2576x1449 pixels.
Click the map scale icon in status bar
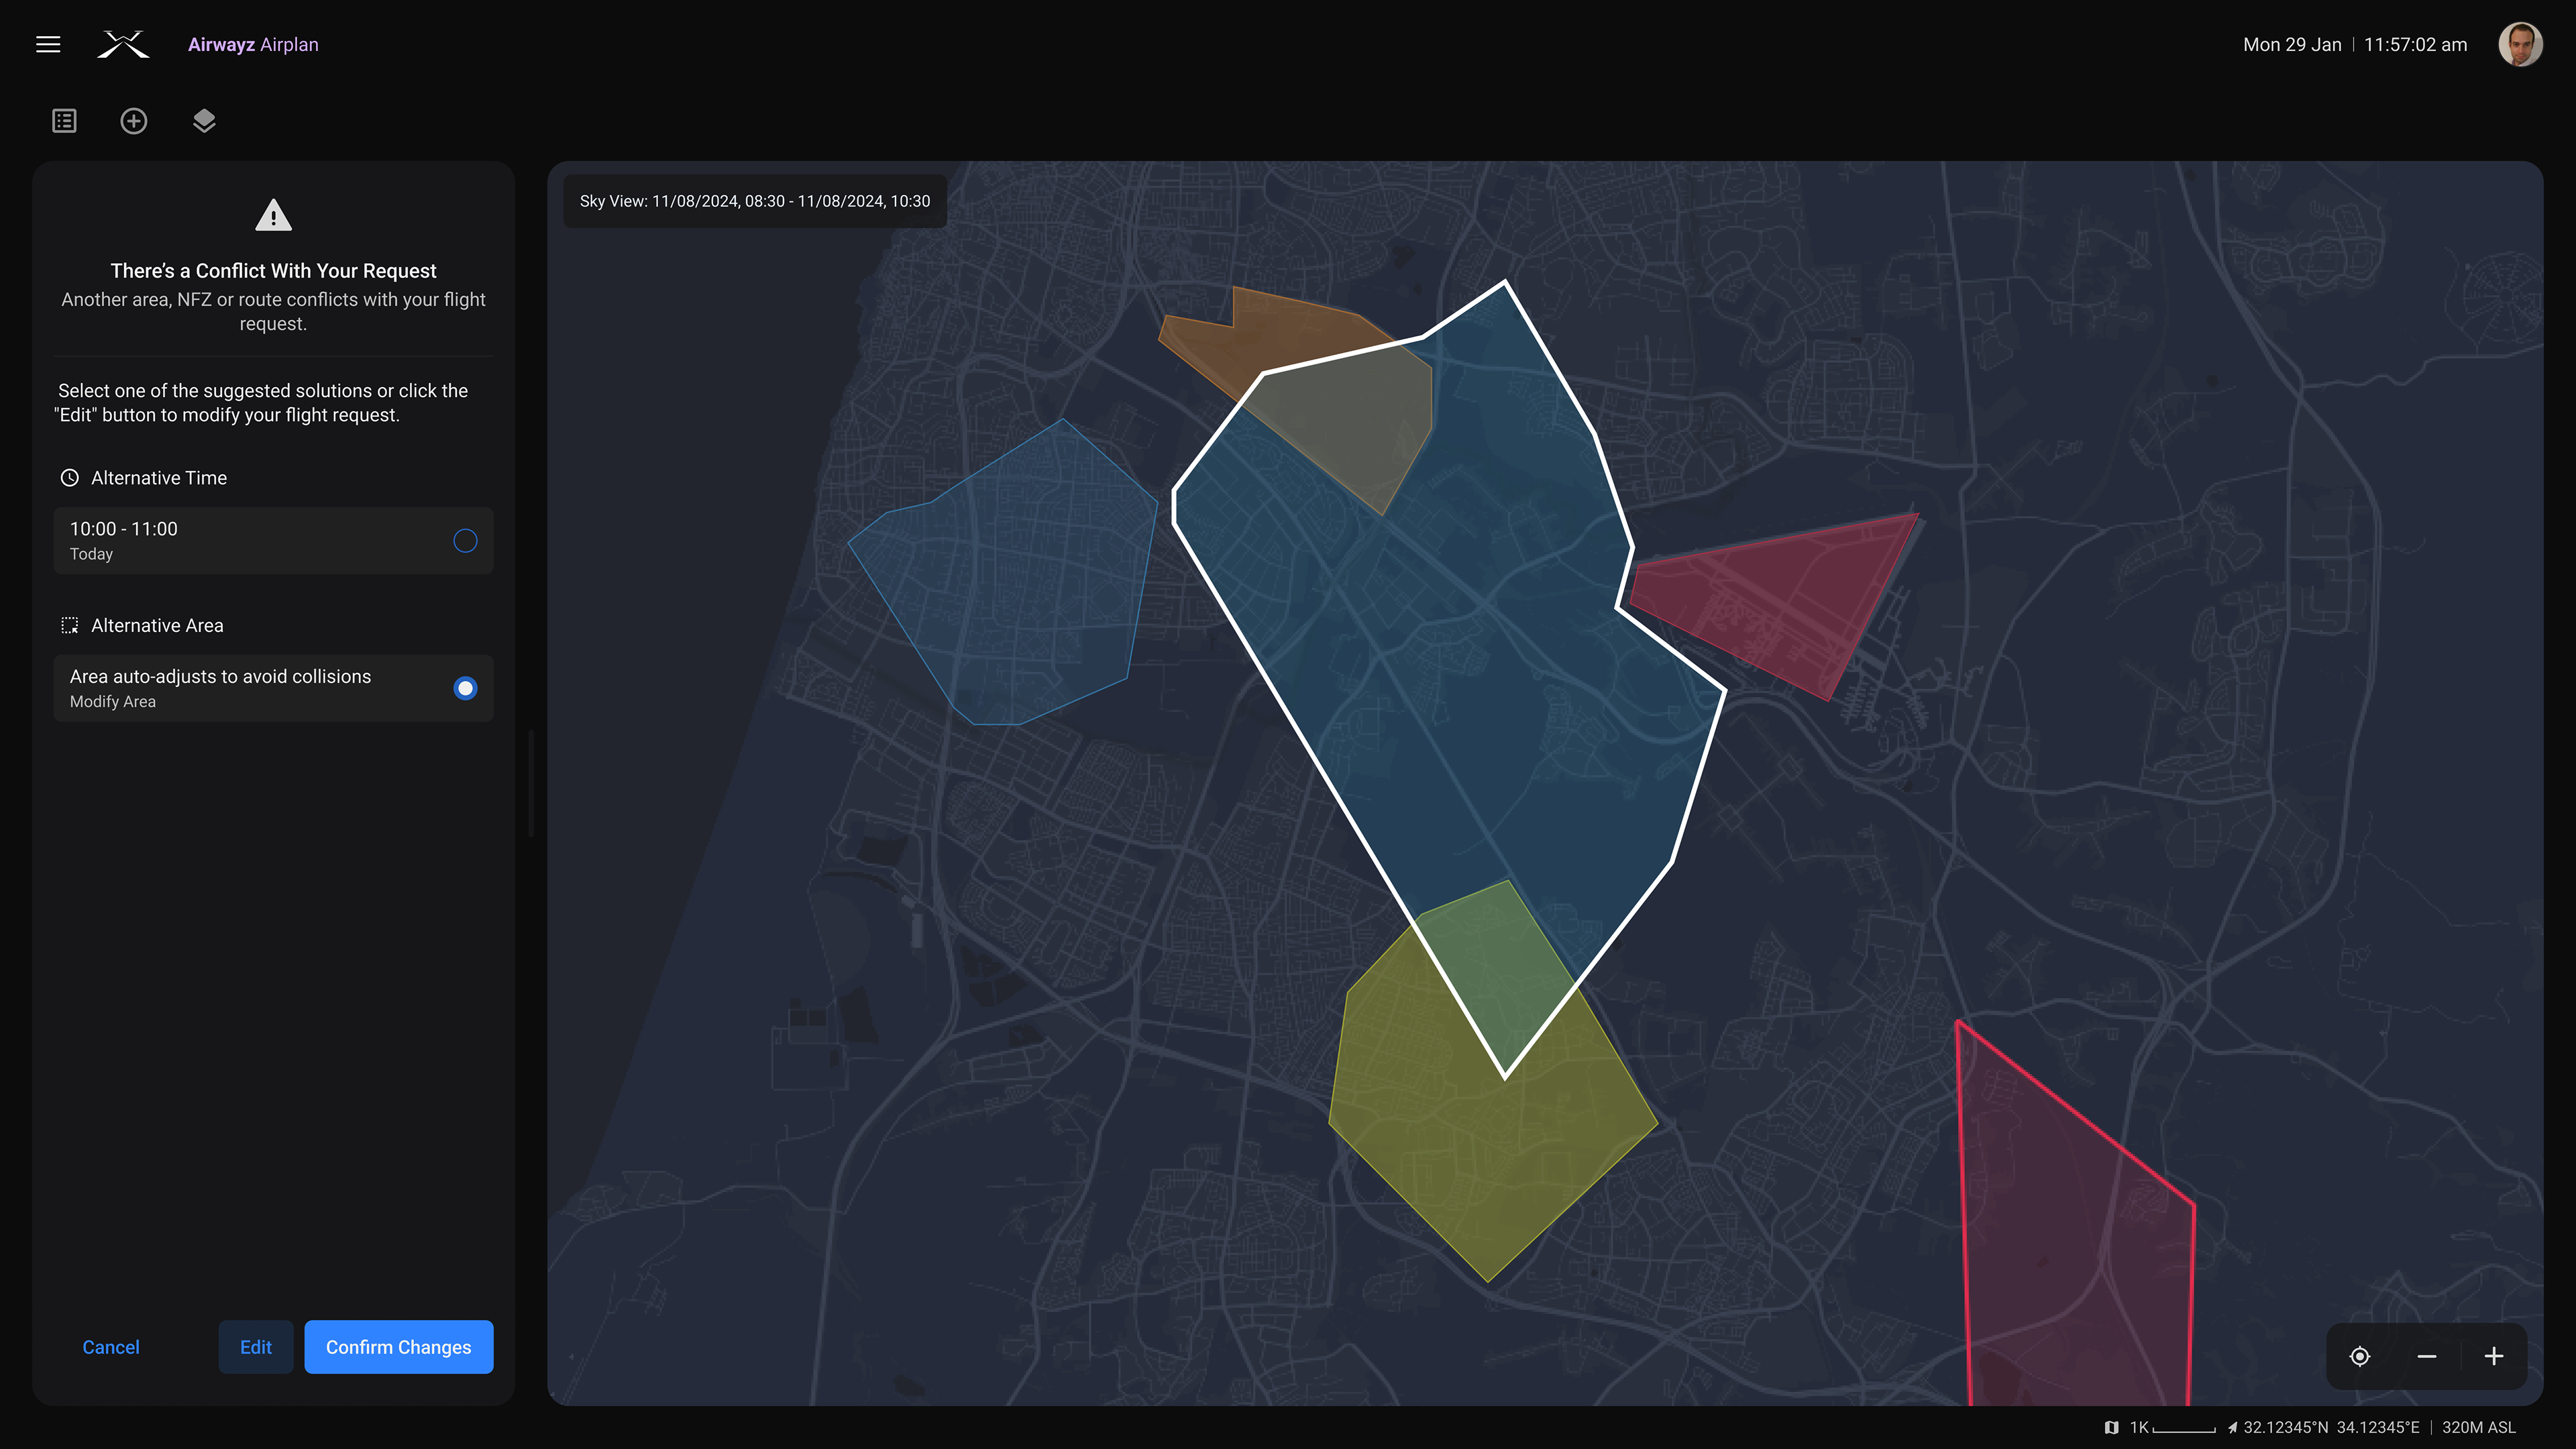[x=2111, y=1427]
